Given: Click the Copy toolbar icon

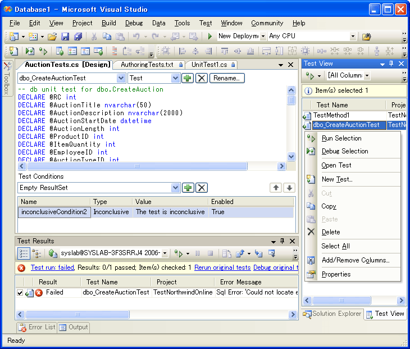Looking at the screenshot, I should click(107, 37).
